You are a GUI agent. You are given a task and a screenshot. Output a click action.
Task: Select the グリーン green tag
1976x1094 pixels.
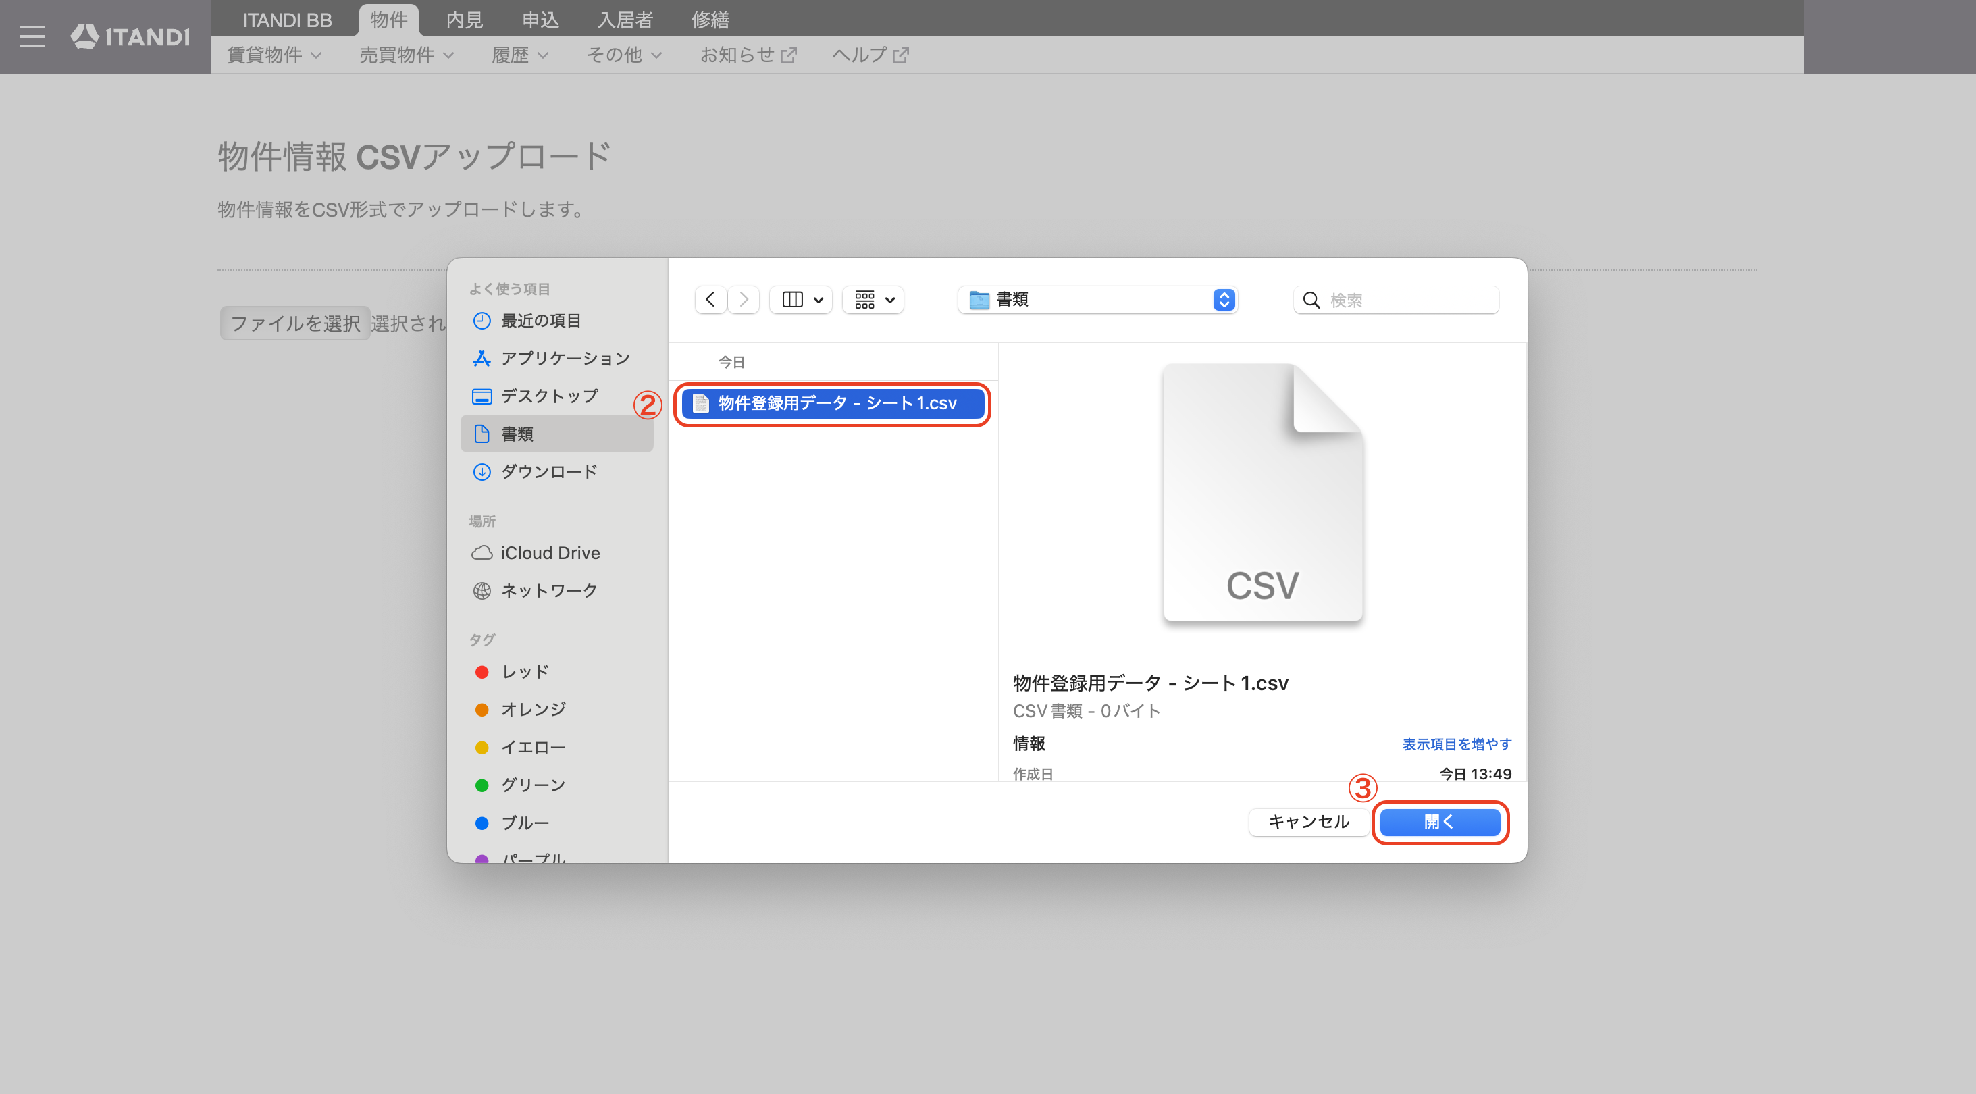(x=557, y=784)
